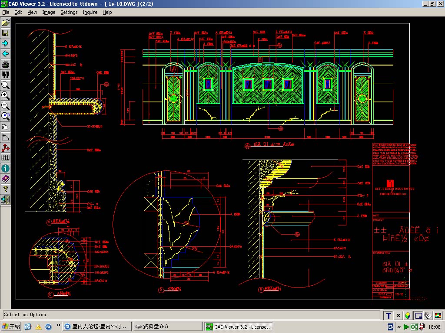Toggle the layout frame status button
The width and height of the screenshot is (445, 333).
(418, 316)
